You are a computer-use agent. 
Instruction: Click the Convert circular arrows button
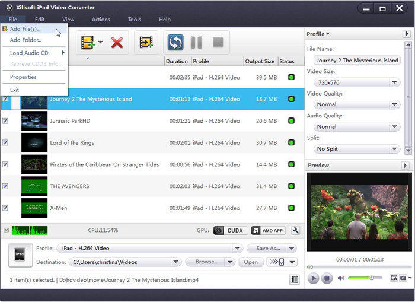tap(175, 42)
